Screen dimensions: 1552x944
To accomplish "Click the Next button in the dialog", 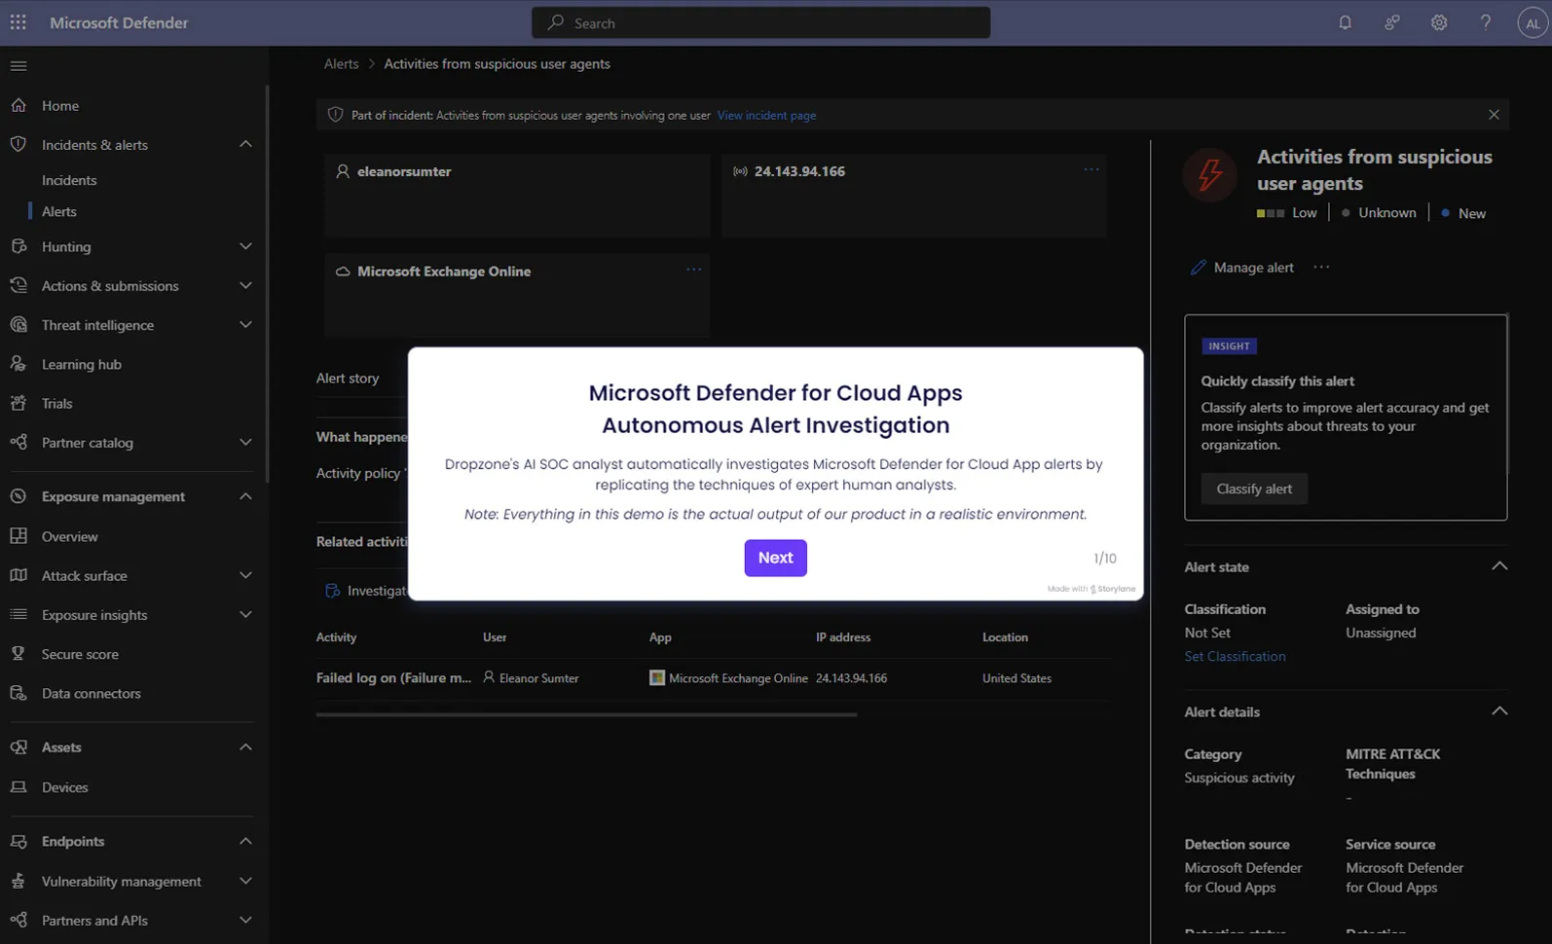I will (776, 558).
